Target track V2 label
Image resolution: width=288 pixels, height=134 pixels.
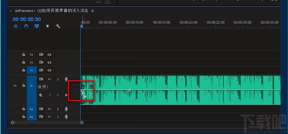(31, 62)
